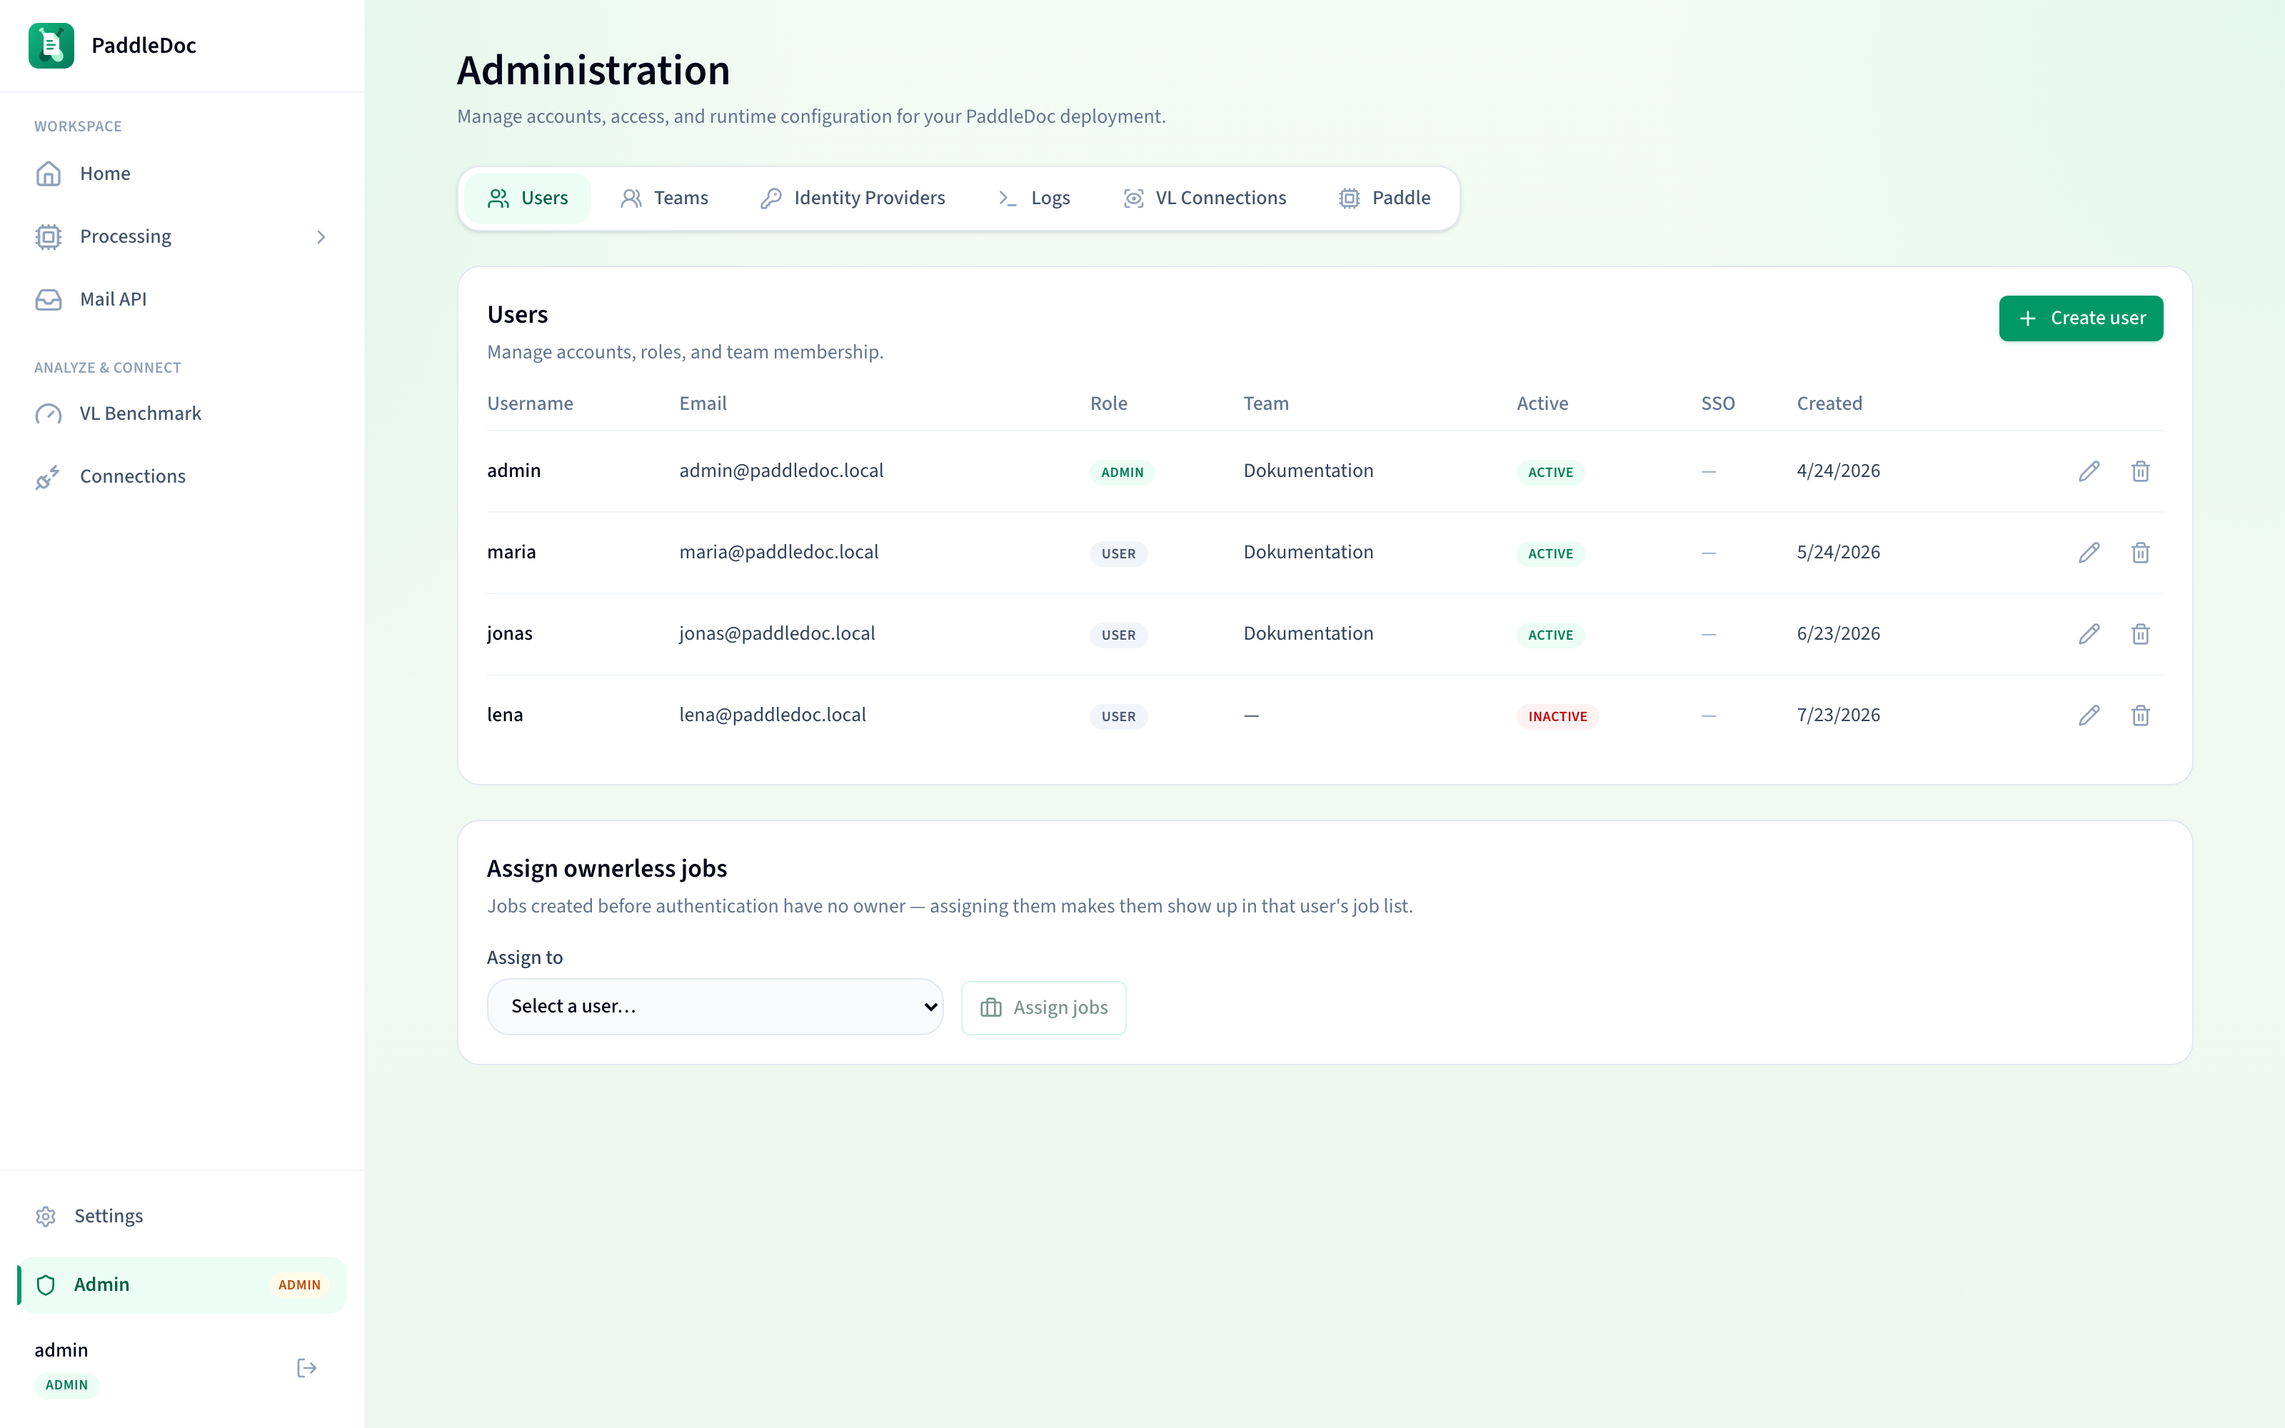Open the Paddle tab
The image size is (2285, 1428).
[1385, 198]
